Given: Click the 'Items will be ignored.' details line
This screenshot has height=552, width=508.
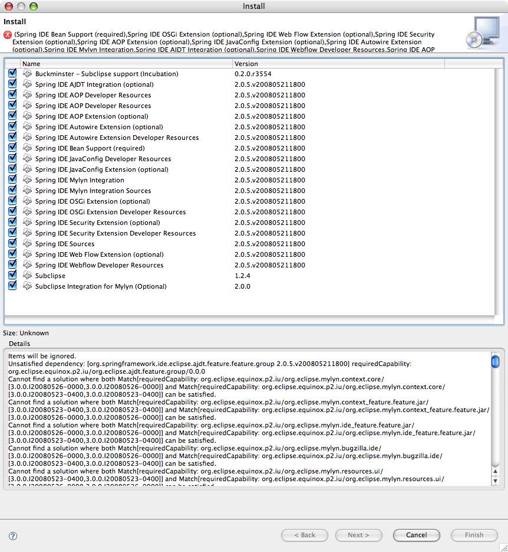Looking at the screenshot, I should [42, 356].
